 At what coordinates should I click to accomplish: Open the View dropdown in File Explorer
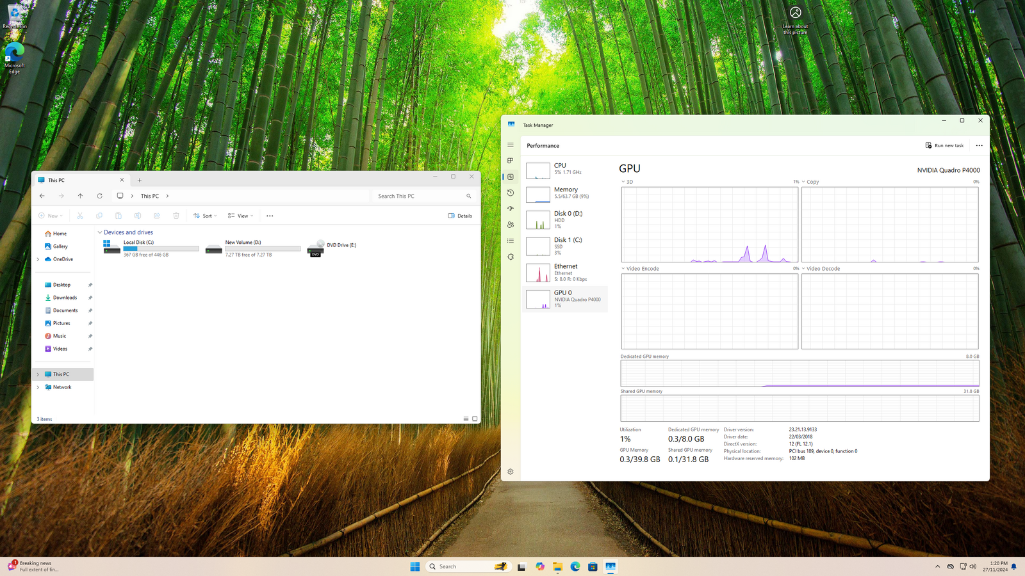click(x=240, y=216)
